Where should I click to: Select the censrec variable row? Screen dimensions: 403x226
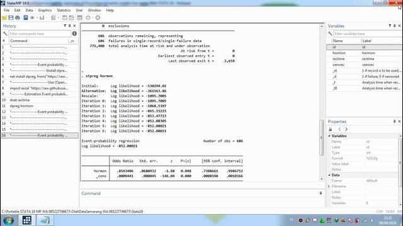pyautogui.click(x=364, y=65)
